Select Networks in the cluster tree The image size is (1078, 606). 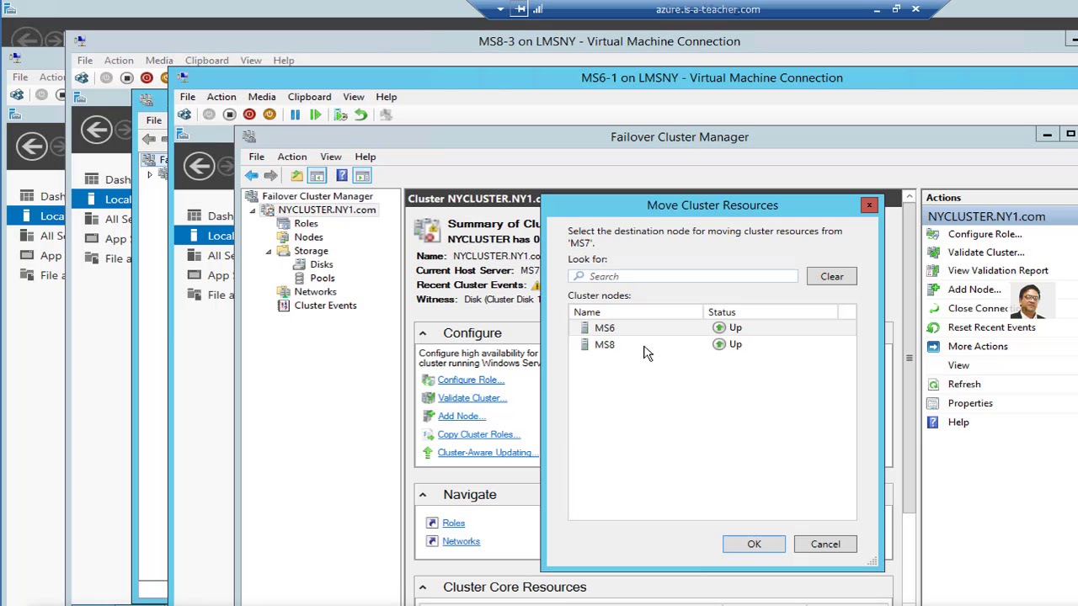click(x=315, y=292)
